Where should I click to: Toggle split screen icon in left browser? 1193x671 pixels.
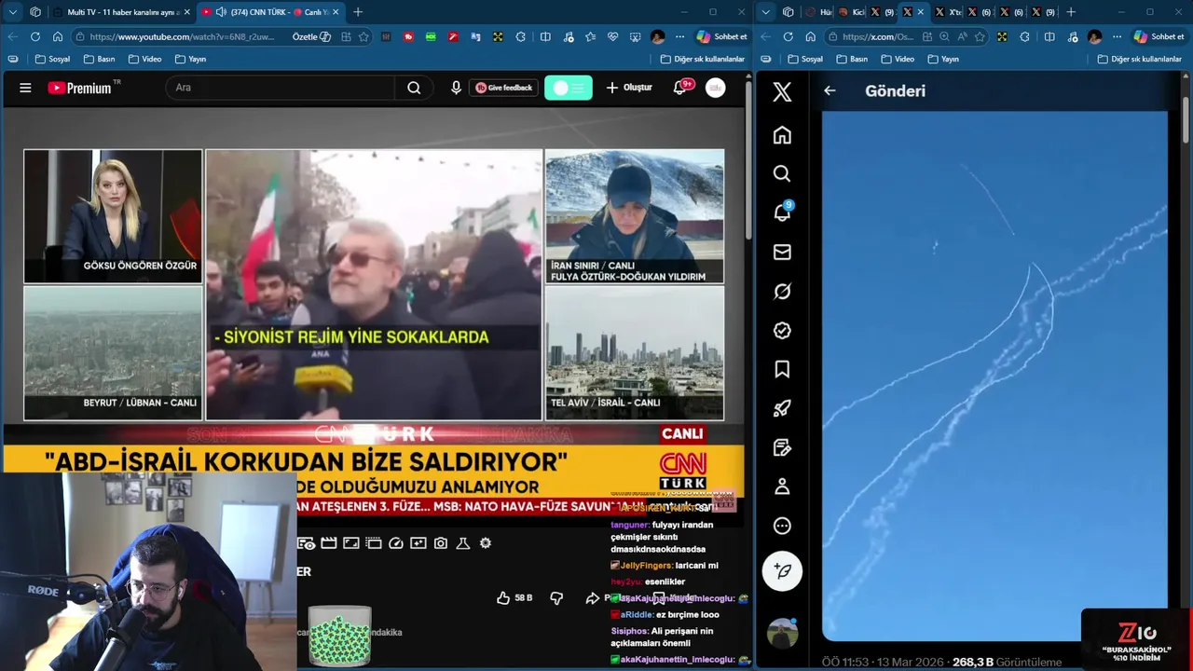pos(545,36)
